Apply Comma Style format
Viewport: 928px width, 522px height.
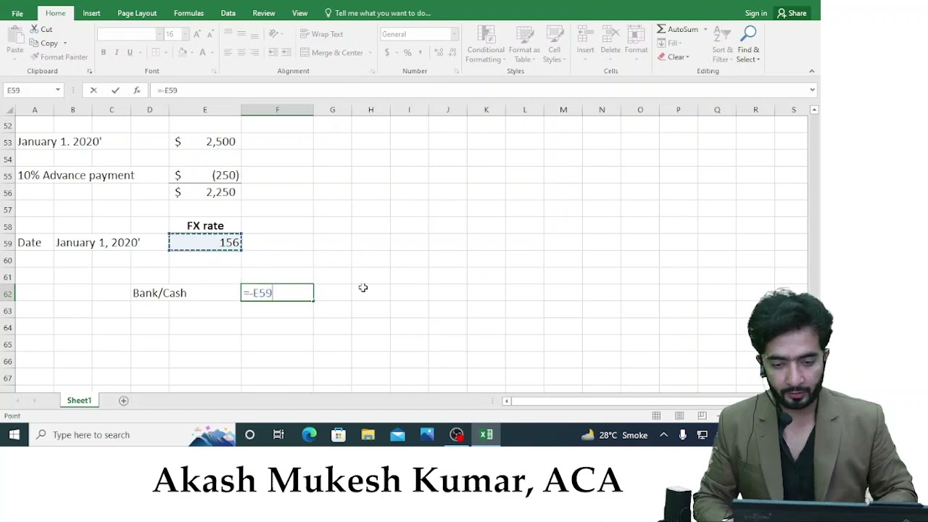420,52
